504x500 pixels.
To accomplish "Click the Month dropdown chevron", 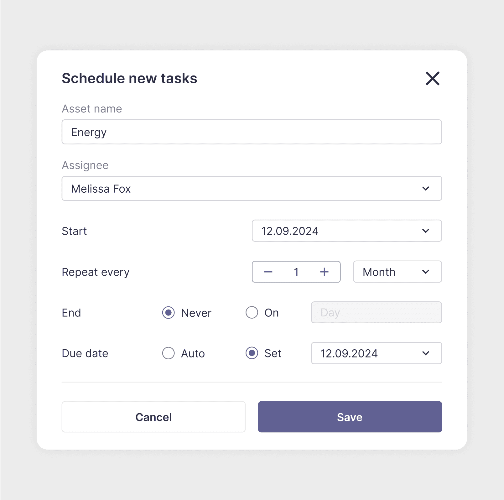I will pos(425,272).
